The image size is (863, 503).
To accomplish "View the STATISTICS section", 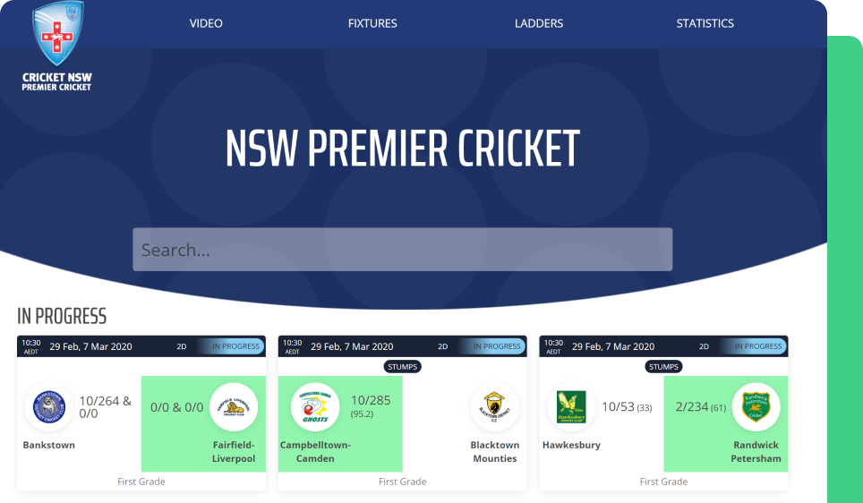I will pyautogui.click(x=705, y=23).
